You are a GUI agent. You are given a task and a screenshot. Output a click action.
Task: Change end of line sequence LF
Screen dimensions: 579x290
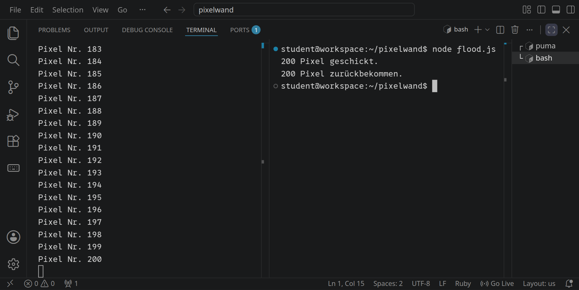click(x=442, y=283)
